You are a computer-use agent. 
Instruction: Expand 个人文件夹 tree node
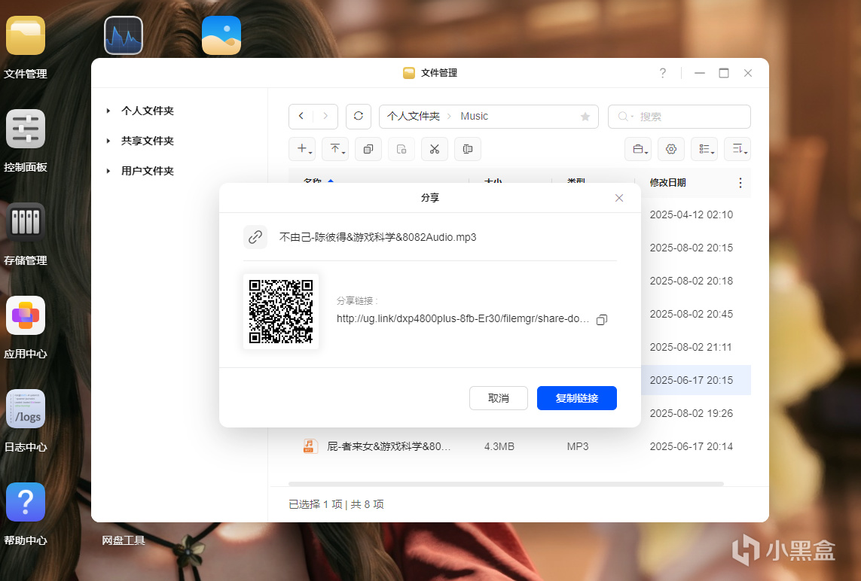click(108, 111)
